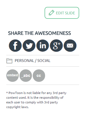99x128 pixels.
Task: Click the cc circle icon
Action: pyautogui.click(x=39, y=75)
